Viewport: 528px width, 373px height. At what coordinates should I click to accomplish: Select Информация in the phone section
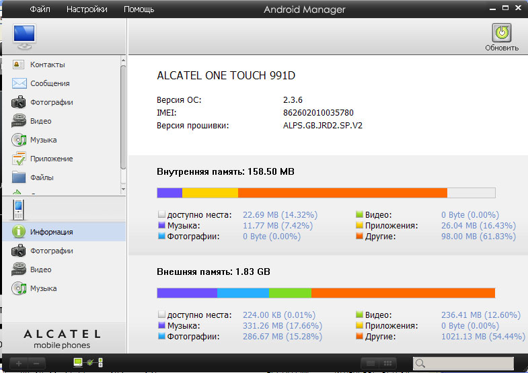pyautogui.click(x=52, y=232)
